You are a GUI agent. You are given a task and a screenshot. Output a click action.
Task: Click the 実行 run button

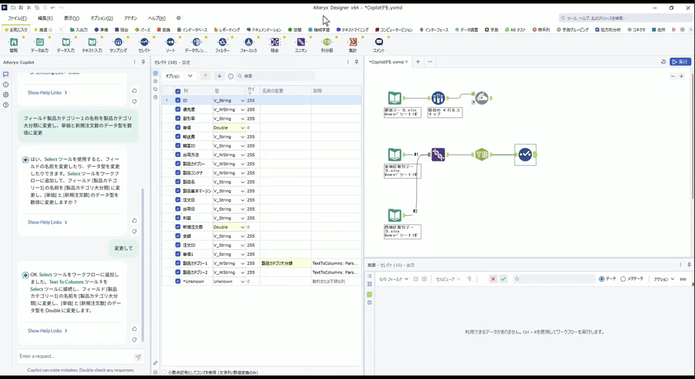680,62
